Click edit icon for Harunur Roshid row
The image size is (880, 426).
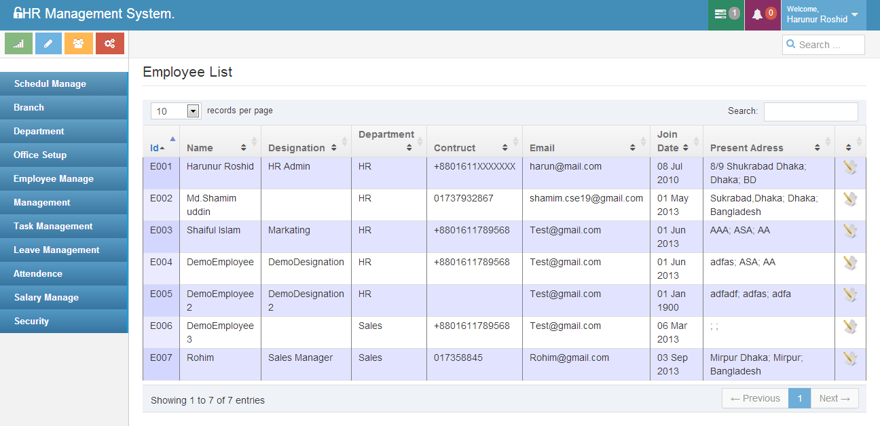[849, 167]
